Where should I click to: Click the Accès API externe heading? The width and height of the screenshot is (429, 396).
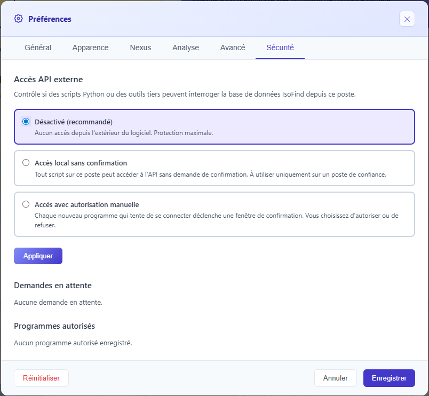(49, 80)
